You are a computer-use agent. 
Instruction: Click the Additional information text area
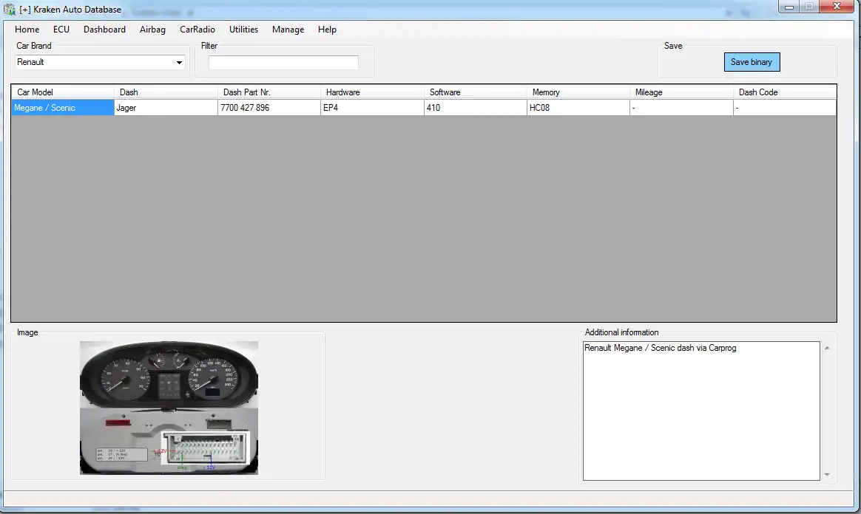[x=700, y=410]
